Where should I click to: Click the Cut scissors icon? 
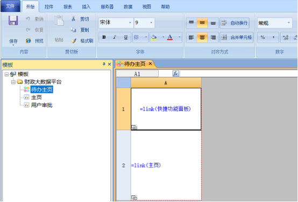(73, 19)
